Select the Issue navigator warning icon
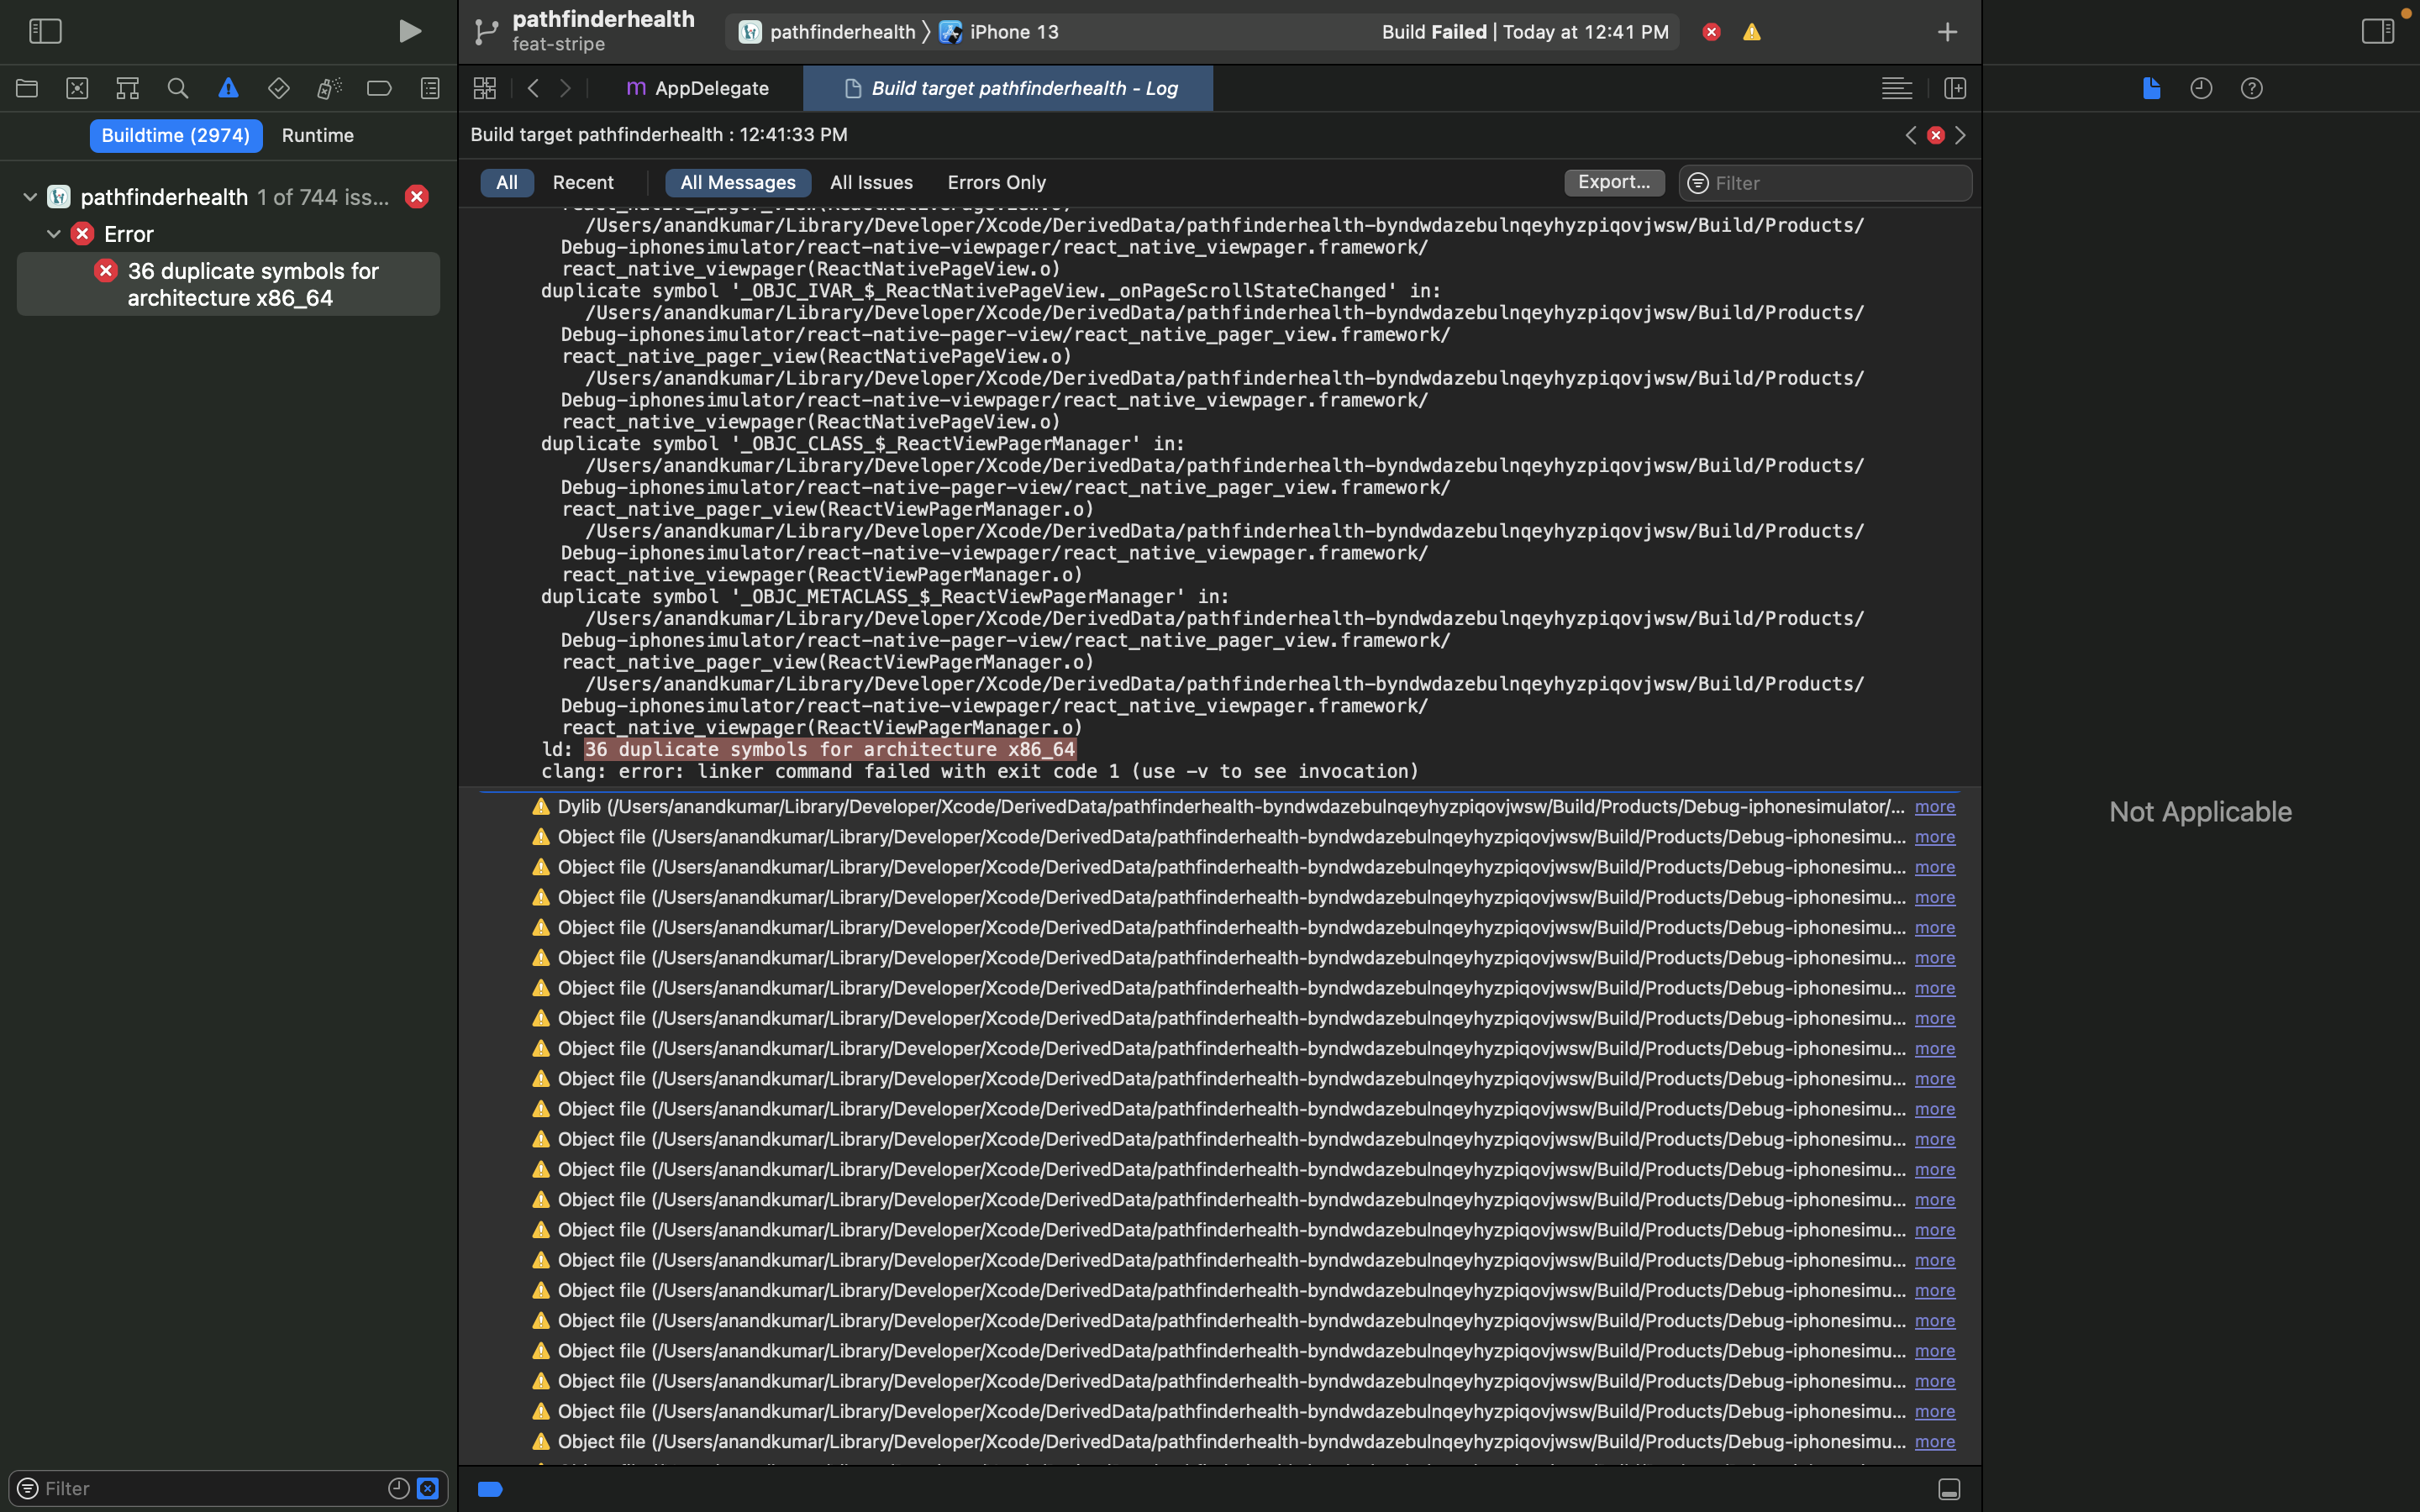This screenshot has width=2420, height=1512. point(228,88)
